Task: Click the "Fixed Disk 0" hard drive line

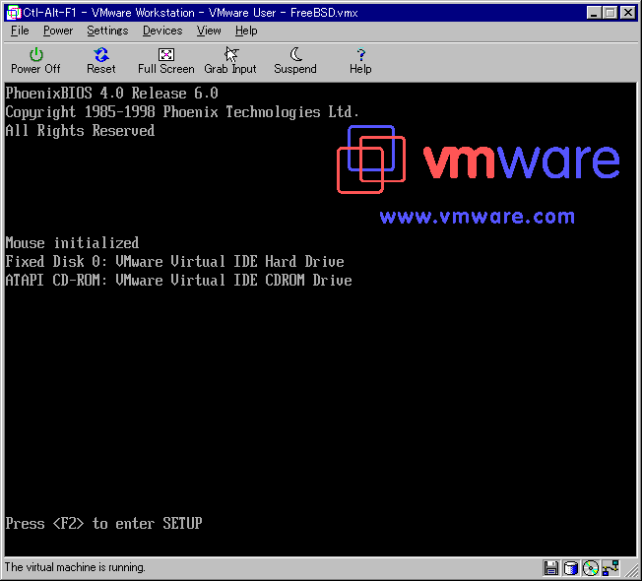Action: (x=175, y=261)
